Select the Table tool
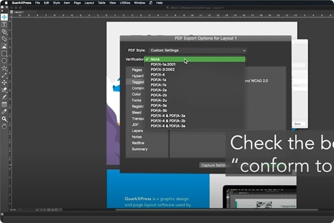 (4, 104)
